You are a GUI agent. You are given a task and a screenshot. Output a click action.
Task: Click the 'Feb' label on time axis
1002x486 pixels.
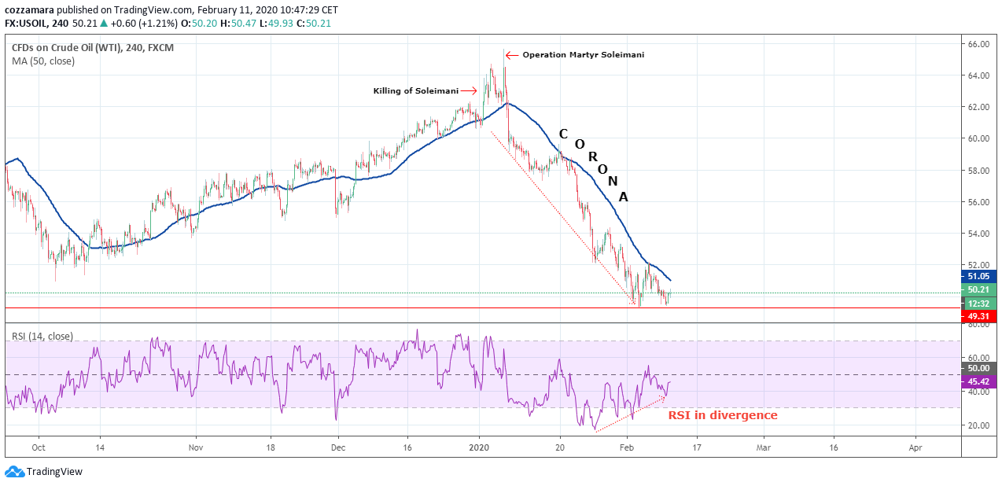[628, 446]
